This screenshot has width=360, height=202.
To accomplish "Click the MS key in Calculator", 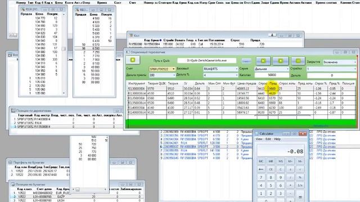I will click(280, 161).
